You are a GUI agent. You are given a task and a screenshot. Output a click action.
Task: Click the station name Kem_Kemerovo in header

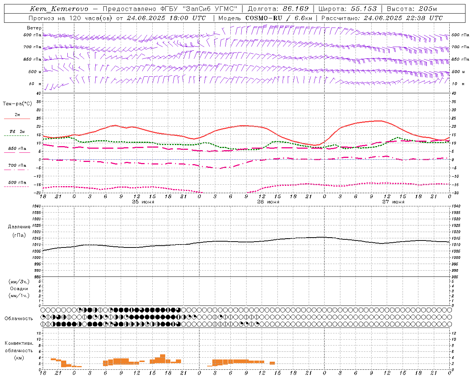(x=59, y=9)
